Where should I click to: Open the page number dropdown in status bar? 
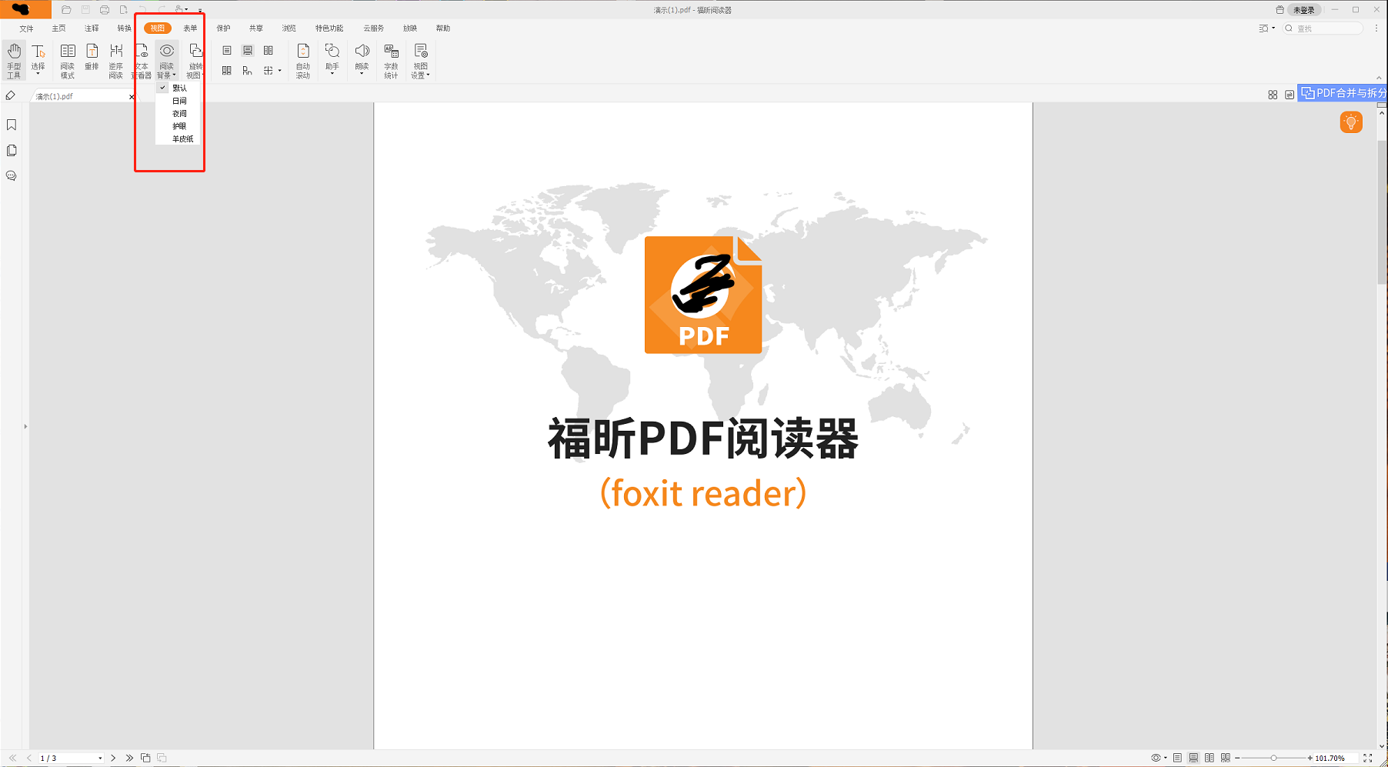100,759
